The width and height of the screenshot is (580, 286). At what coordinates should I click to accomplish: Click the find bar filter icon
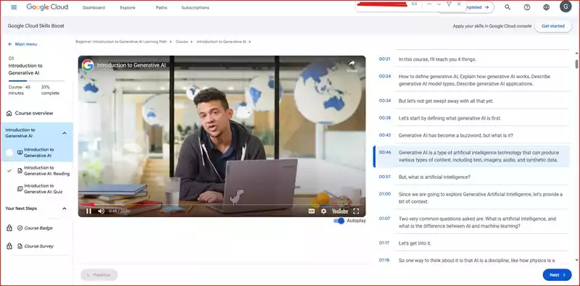click(x=449, y=4)
